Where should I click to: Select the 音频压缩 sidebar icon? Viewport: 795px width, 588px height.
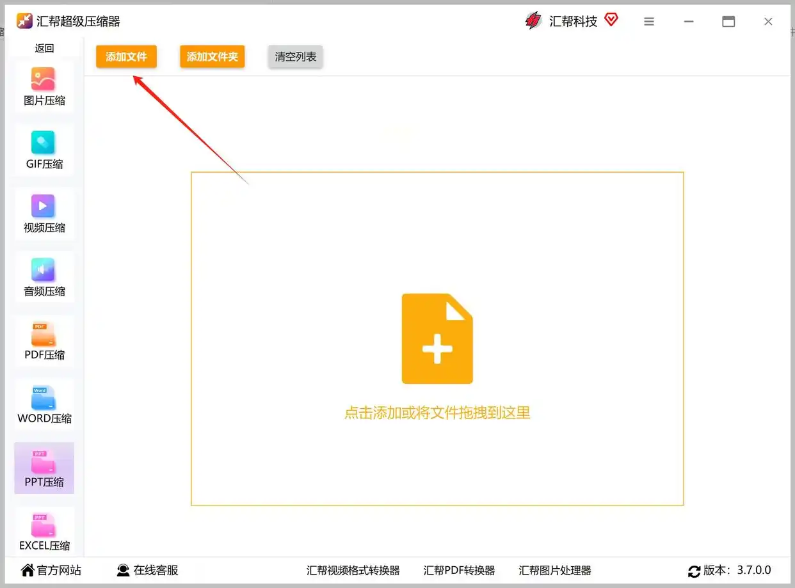pyautogui.click(x=44, y=277)
